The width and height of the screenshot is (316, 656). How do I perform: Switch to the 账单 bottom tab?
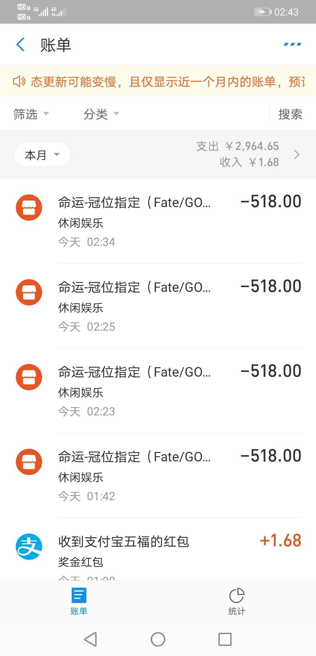[x=79, y=601]
